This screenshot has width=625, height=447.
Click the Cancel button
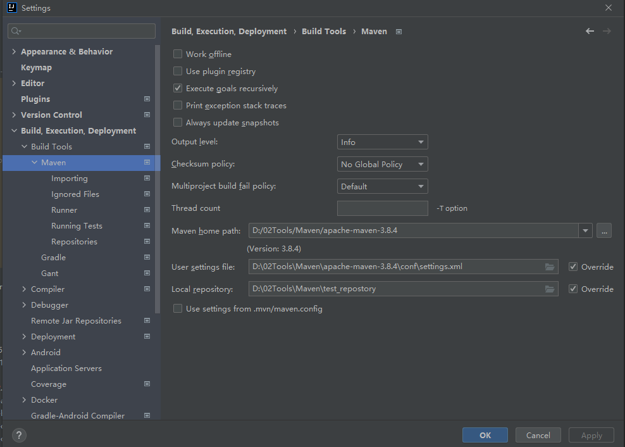pyautogui.click(x=538, y=435)
